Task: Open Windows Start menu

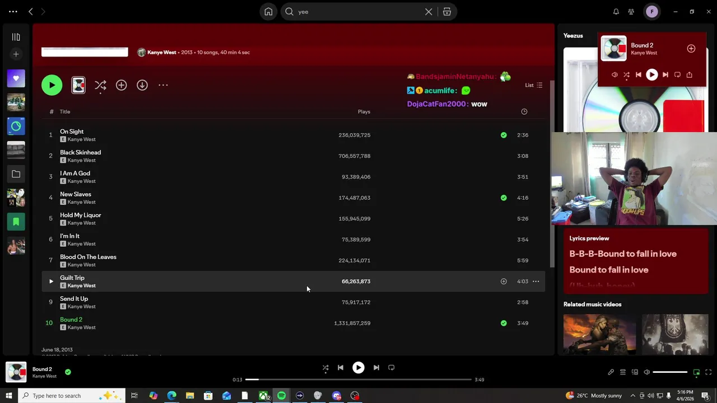Action: 8,396
